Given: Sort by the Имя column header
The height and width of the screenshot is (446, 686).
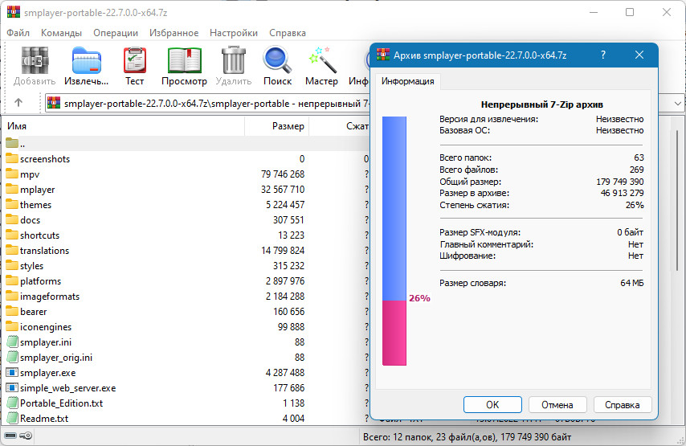Looking at the screenshot, I should tap(124, 126).
